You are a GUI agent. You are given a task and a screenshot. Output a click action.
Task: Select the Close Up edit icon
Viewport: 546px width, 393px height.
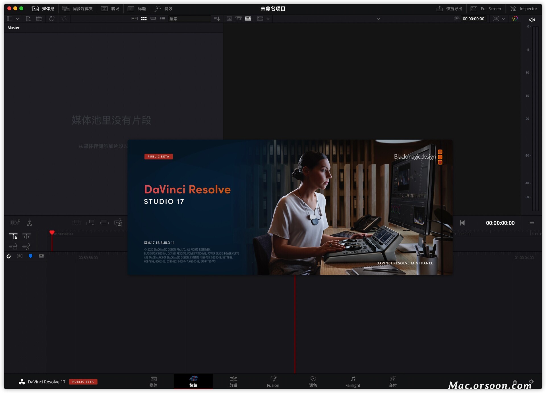point(118,223)
